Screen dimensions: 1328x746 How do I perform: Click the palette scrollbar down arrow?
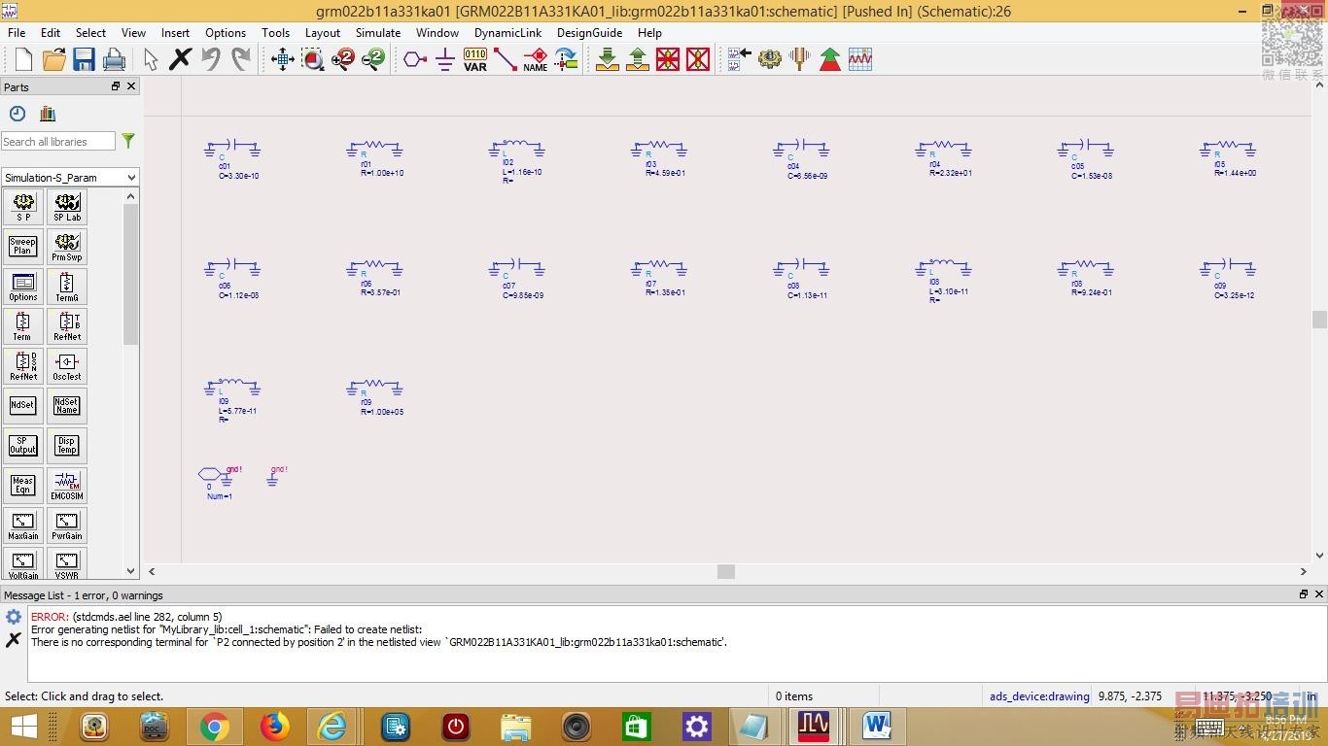pyautogui.click(x=131, y=571)
